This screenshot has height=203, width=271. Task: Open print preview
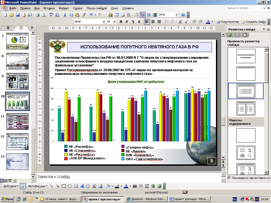pyautogui.click(x=44, y=15)
